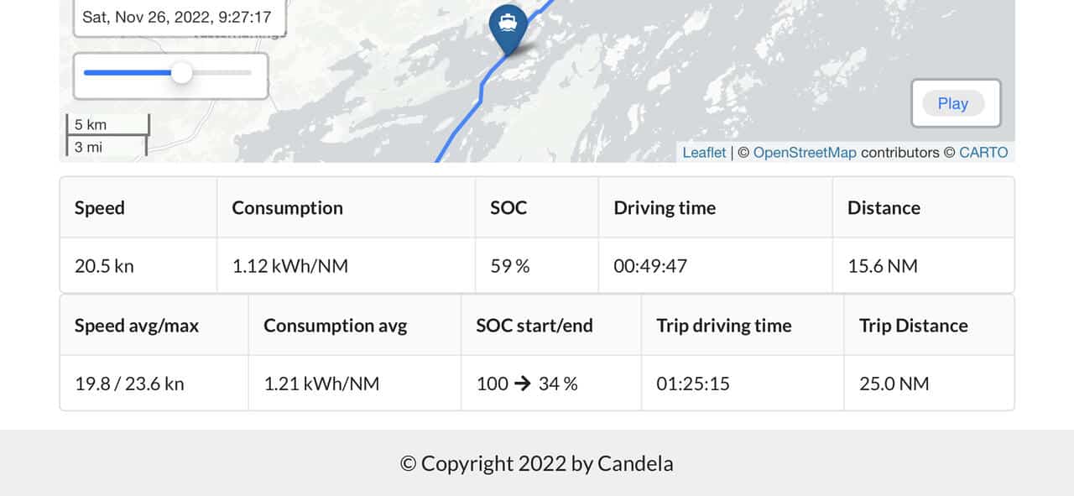The image size is (1074, 496).
Task: Click the Distance column header
Action: 884,208
